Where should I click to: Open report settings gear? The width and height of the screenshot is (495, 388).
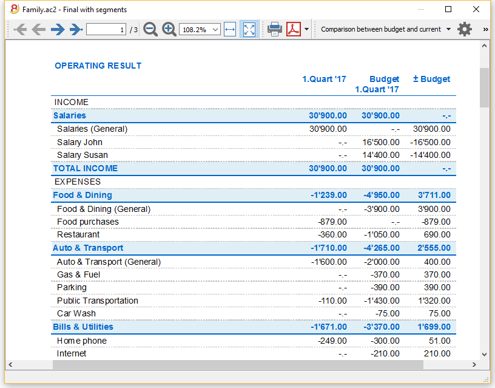[x=465, y=29]
